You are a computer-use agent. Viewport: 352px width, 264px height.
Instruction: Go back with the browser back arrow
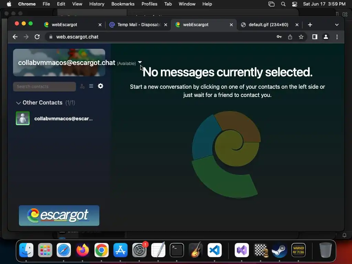15,37
